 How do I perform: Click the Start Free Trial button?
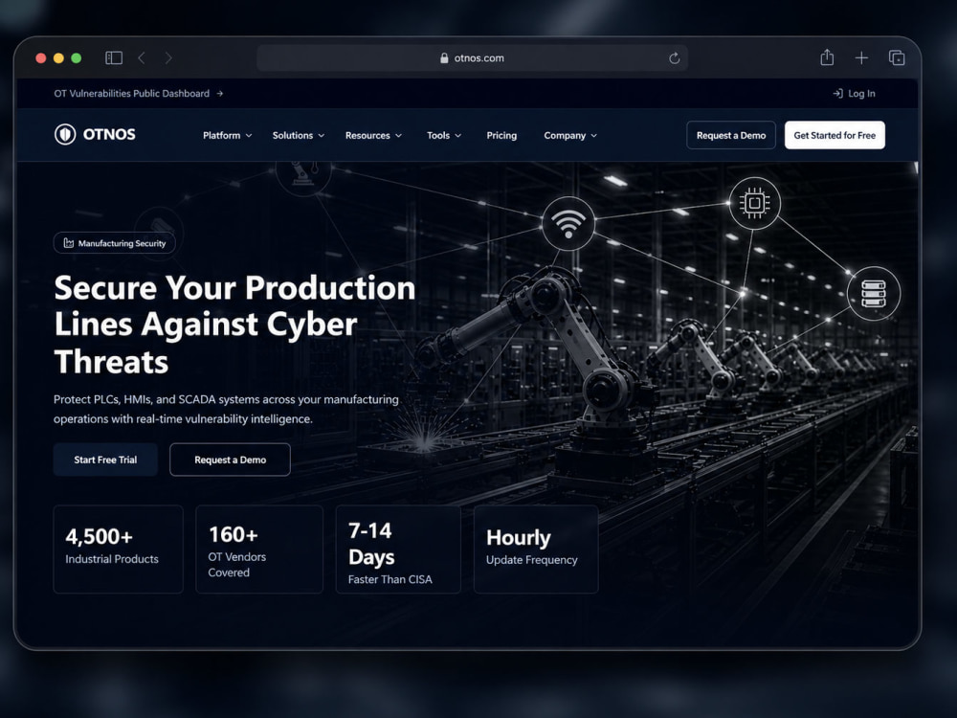(105, 460)
